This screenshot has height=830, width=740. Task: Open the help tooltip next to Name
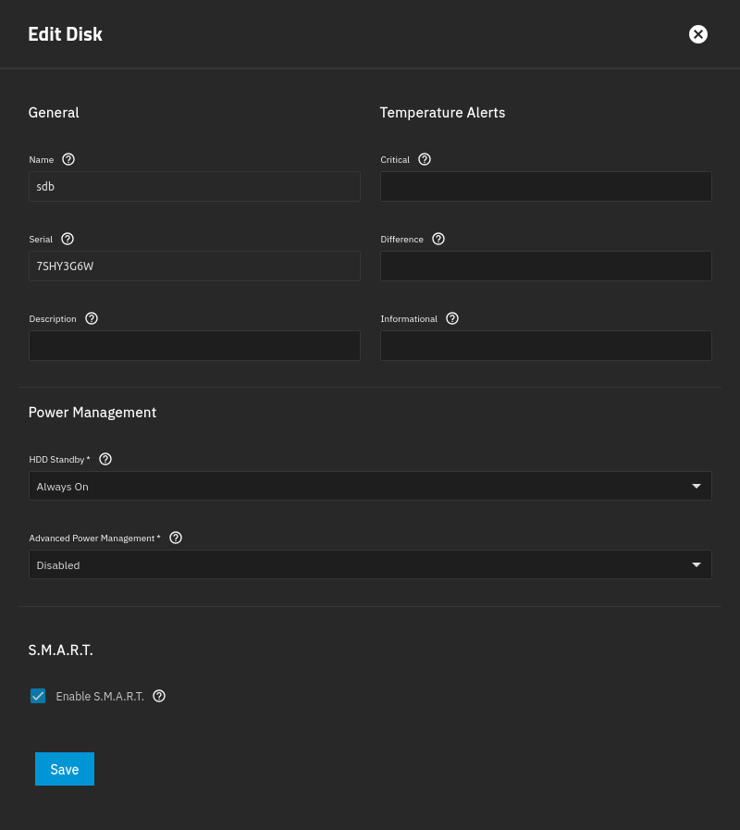pos(68,159)
